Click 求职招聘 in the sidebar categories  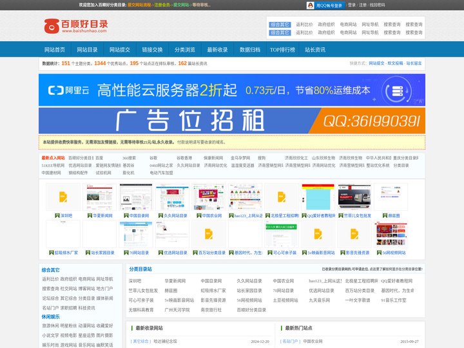click(68, 308)
